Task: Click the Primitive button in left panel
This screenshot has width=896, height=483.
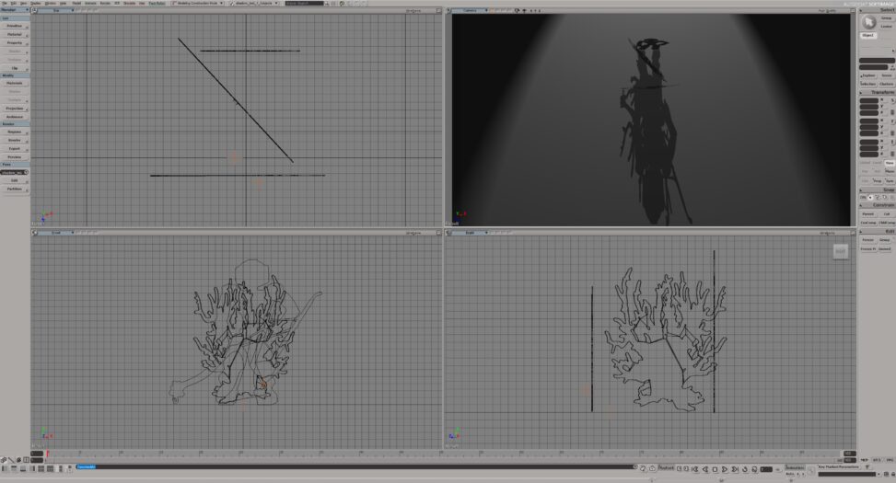Action: click(x=15, y=26)
